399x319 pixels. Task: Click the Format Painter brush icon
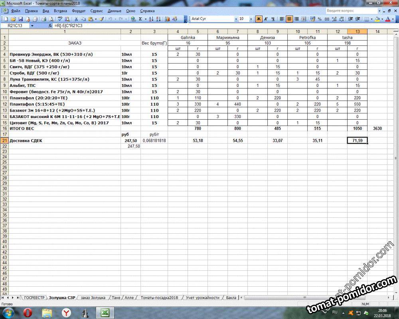(x=101, y=19)
